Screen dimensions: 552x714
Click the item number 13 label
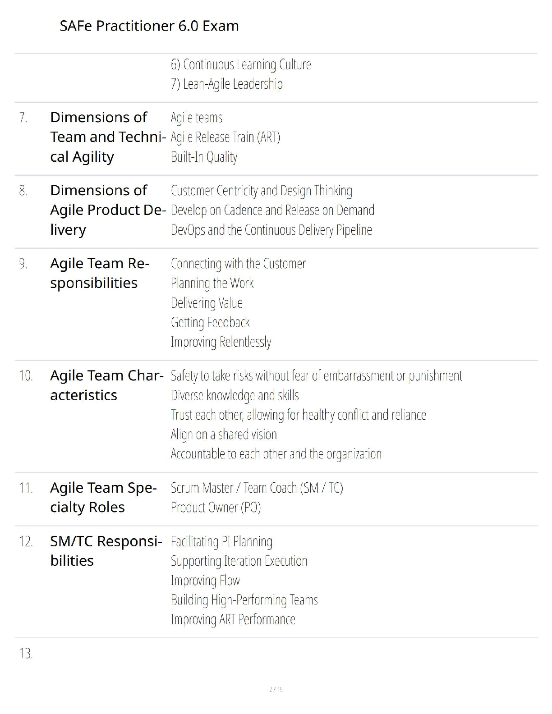tap(26, 654)
